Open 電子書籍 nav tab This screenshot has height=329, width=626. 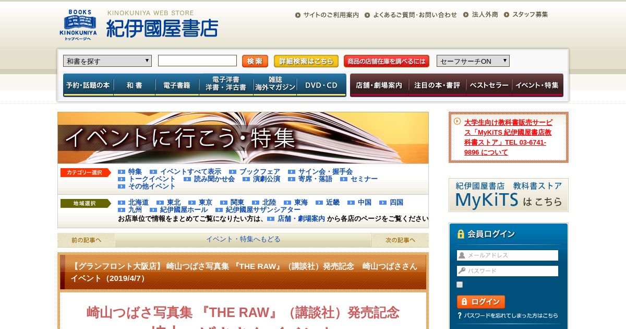177,85
